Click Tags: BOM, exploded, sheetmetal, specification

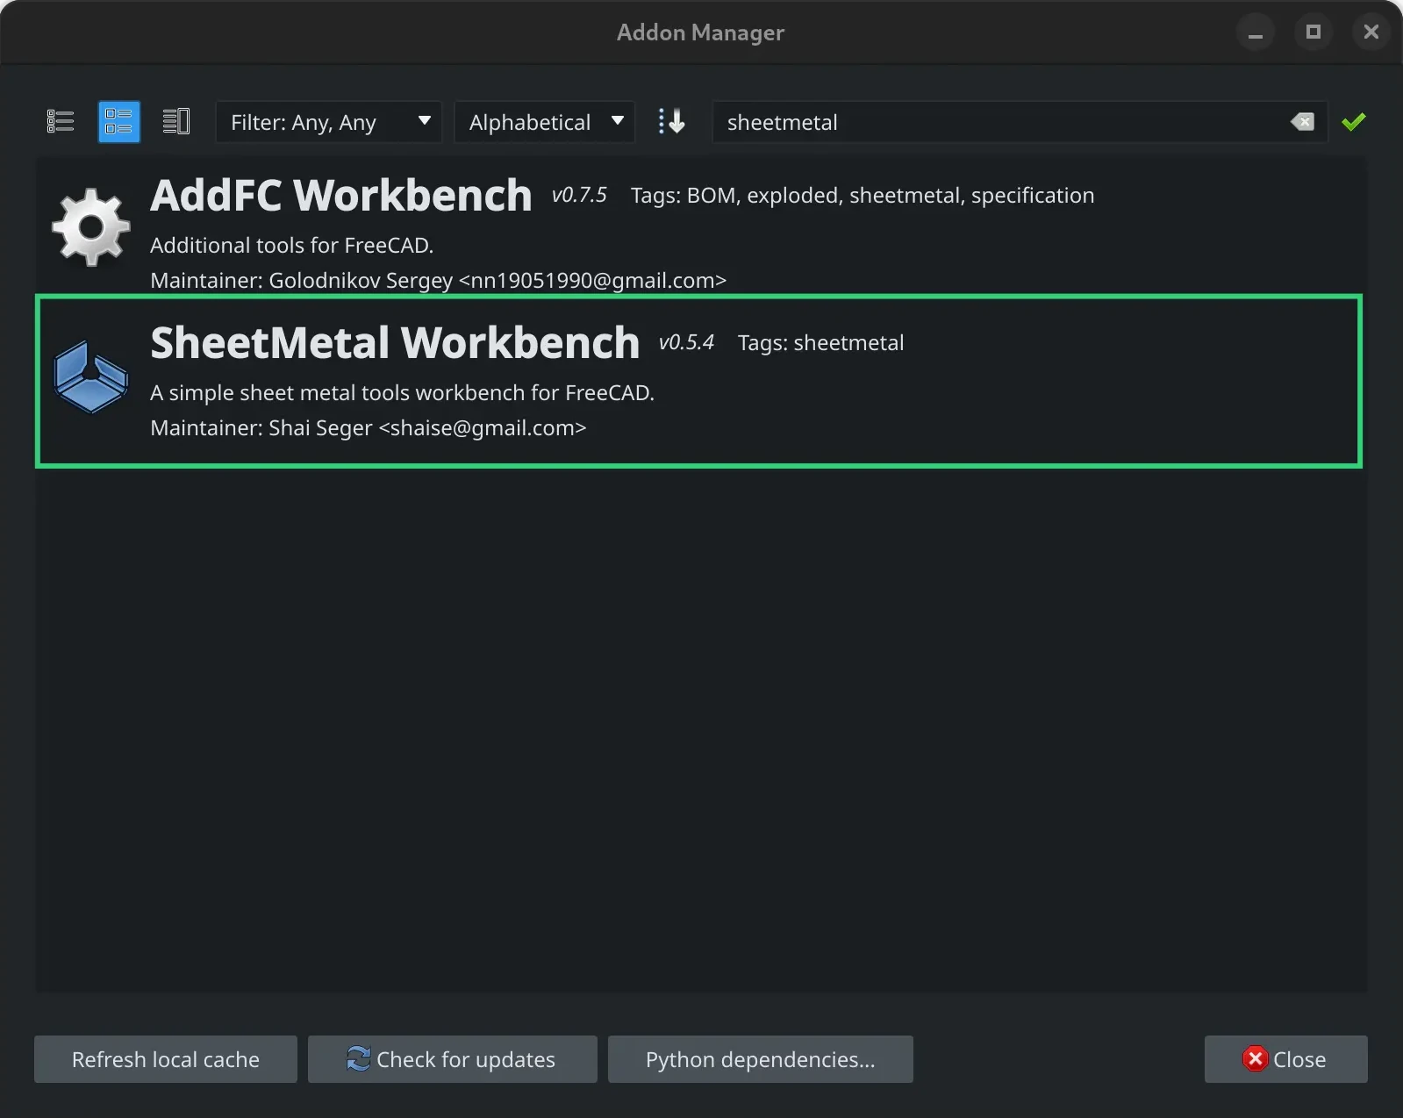[x=863, y=195]
